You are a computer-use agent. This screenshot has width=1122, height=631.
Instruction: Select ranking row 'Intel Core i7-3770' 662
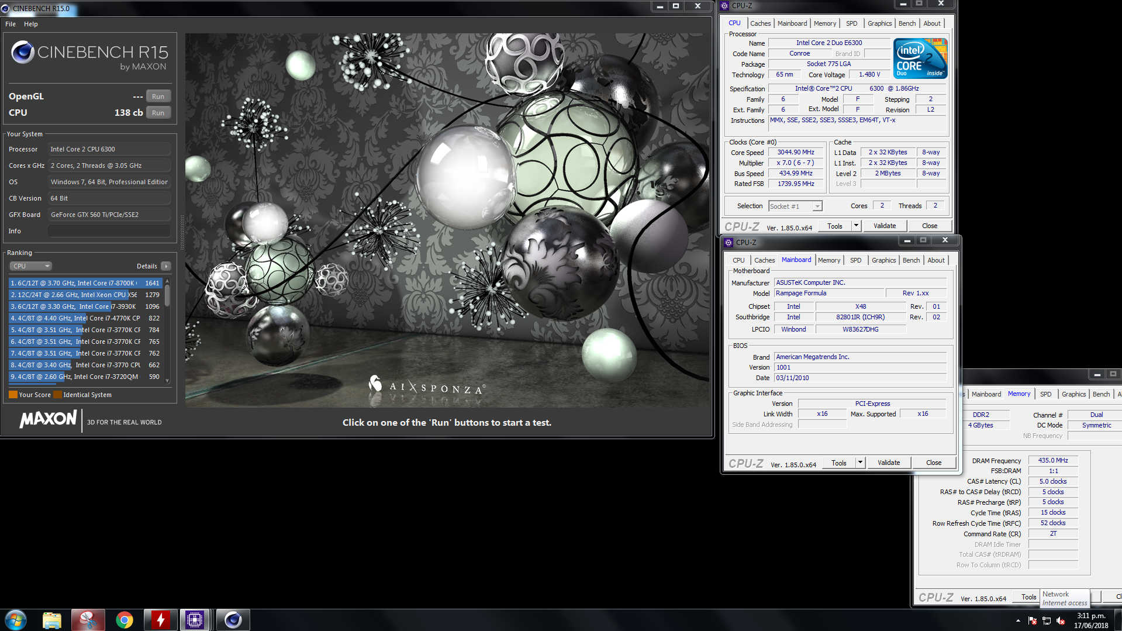point(85,365)
